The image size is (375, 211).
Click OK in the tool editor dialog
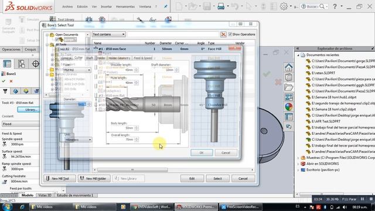pyautogui.click(x=202, y=152)
